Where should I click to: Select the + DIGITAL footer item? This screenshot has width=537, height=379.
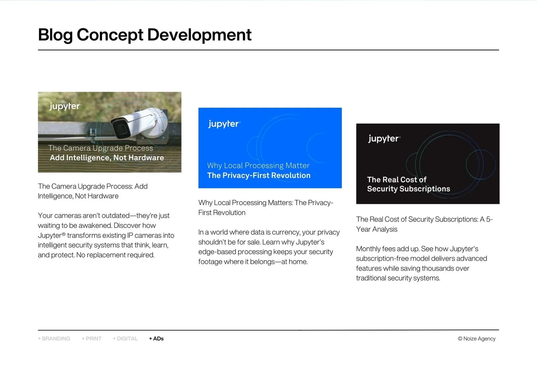pos(125,338)
